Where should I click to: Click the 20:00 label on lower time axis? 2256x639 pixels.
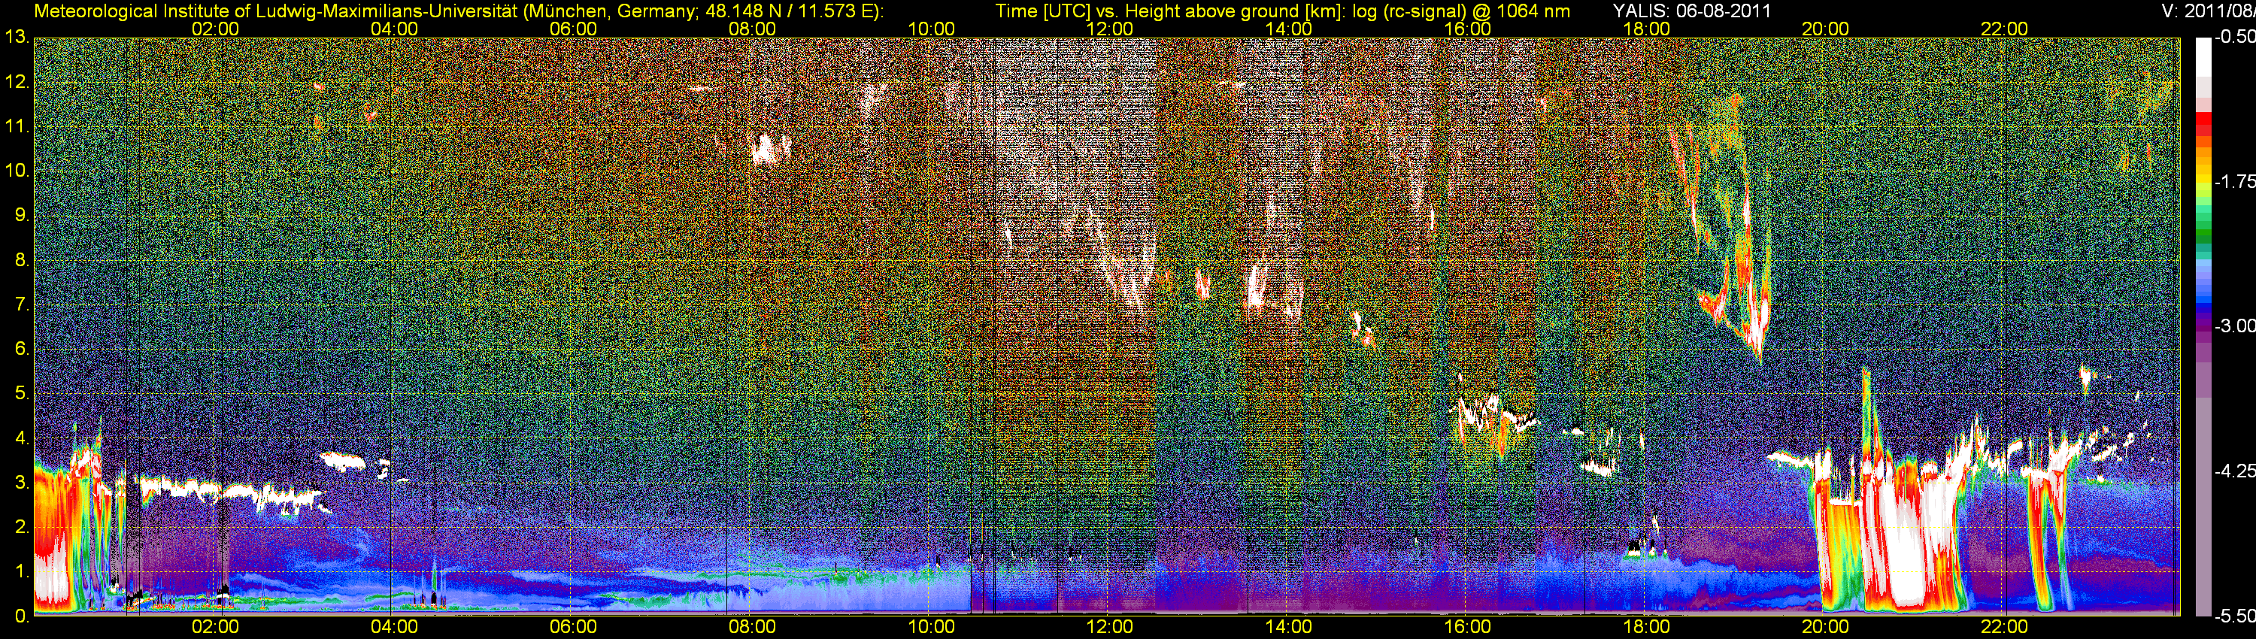1825,627
